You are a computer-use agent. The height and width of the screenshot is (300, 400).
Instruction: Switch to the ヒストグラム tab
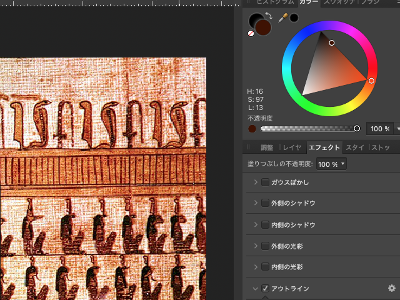coord(275,2)
